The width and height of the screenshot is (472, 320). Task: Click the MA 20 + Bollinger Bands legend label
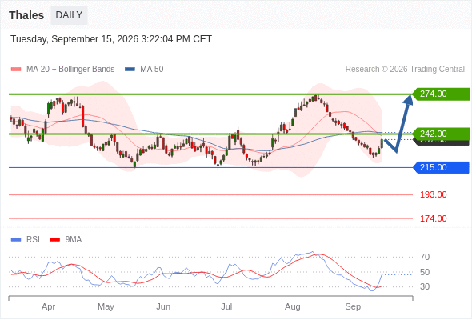pos(70,70)
